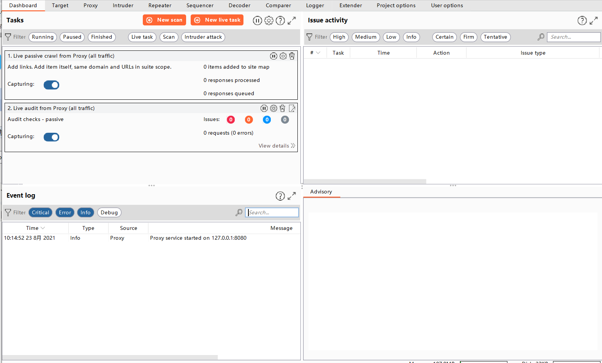Screen dimensions: 602x363
Task: Toggle the Info event log filter
Action: [x=85, y=213]
